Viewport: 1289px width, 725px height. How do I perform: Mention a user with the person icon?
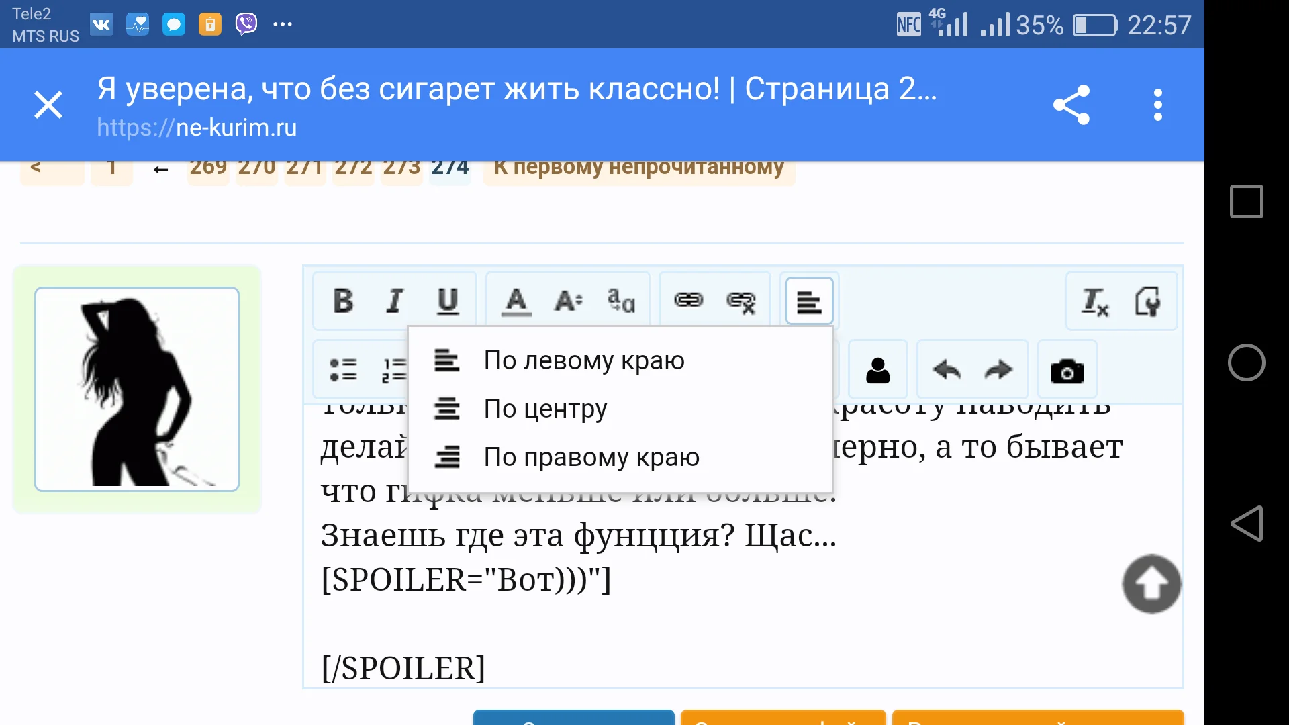(x=878, y=370)
